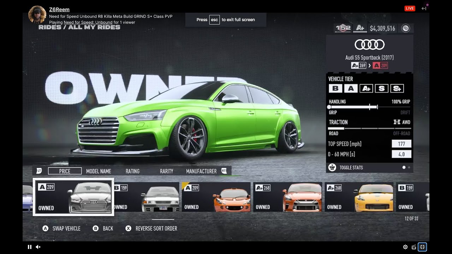Viewport: 452px width, 254px height.
Task: Click the BACK label
Action: (108, 229)
